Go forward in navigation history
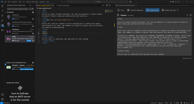194x104 pixels. (x=65, y=2)
